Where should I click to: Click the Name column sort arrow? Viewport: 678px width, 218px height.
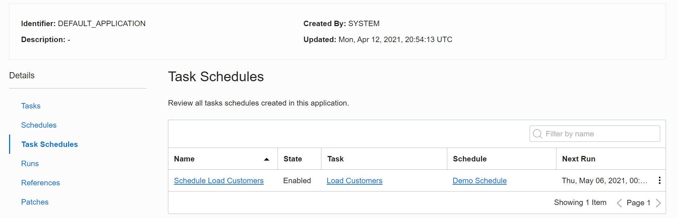[x=267, y=159]
